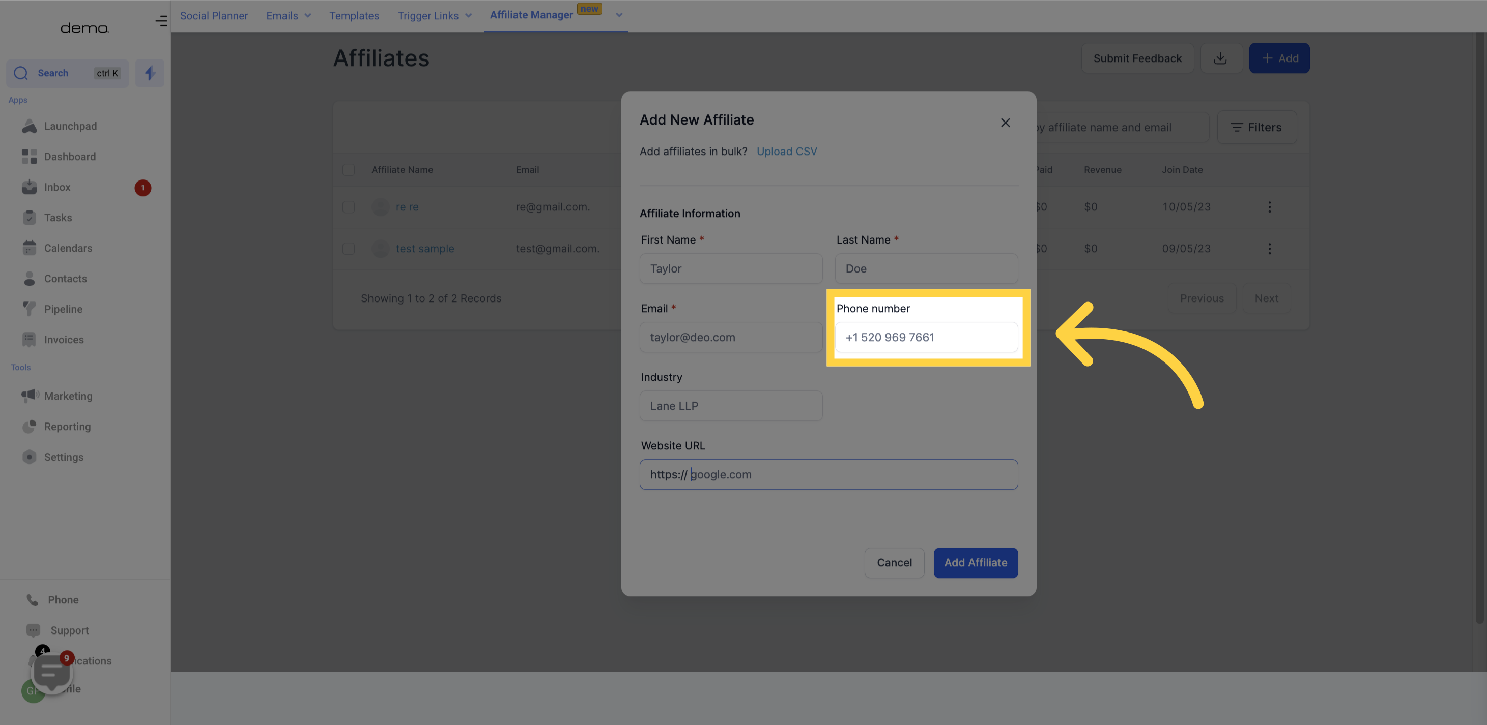Open the Pipeline funnel icon
This screenshot has height=725, width=1487.
click(29, 309)
